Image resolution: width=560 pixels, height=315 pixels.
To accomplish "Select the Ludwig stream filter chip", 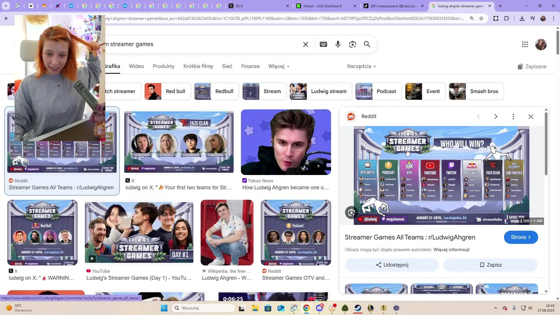I will click(x=321, y=91).
